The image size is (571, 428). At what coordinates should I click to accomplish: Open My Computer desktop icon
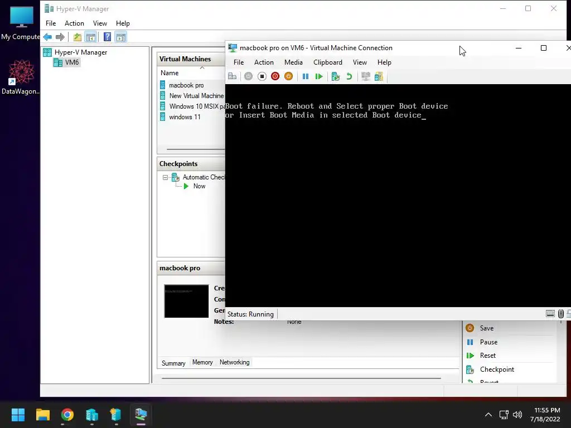click(x=21, y=23)
